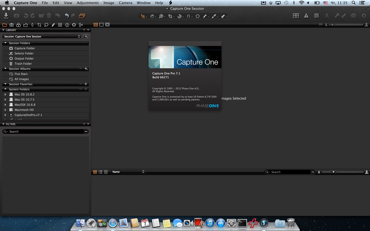Viewport: 370px width, 231px height.
Task: Select the Capture Folder entry
Action: (x=25, y=48)
